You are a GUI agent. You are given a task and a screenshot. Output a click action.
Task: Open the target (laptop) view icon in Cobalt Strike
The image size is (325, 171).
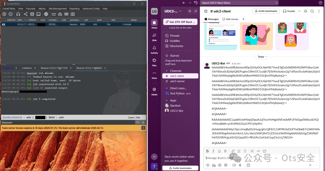[38, 14]
